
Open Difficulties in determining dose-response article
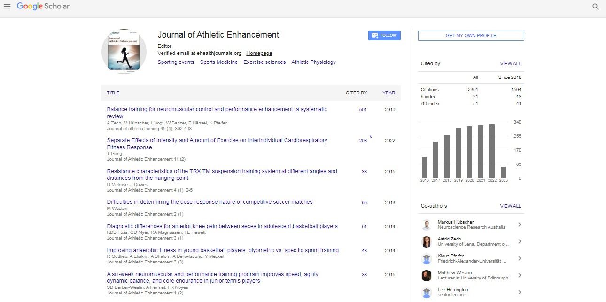coord(210,202)
